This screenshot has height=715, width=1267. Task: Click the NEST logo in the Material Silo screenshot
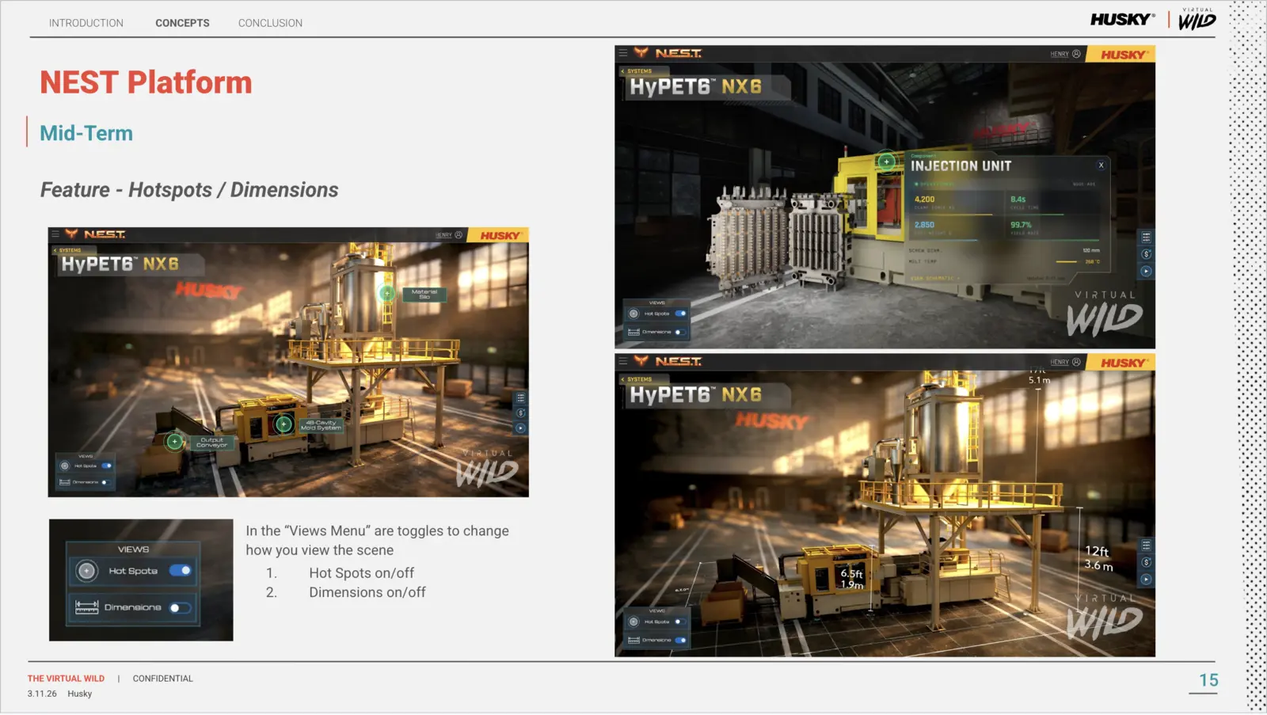coord(96,234)
